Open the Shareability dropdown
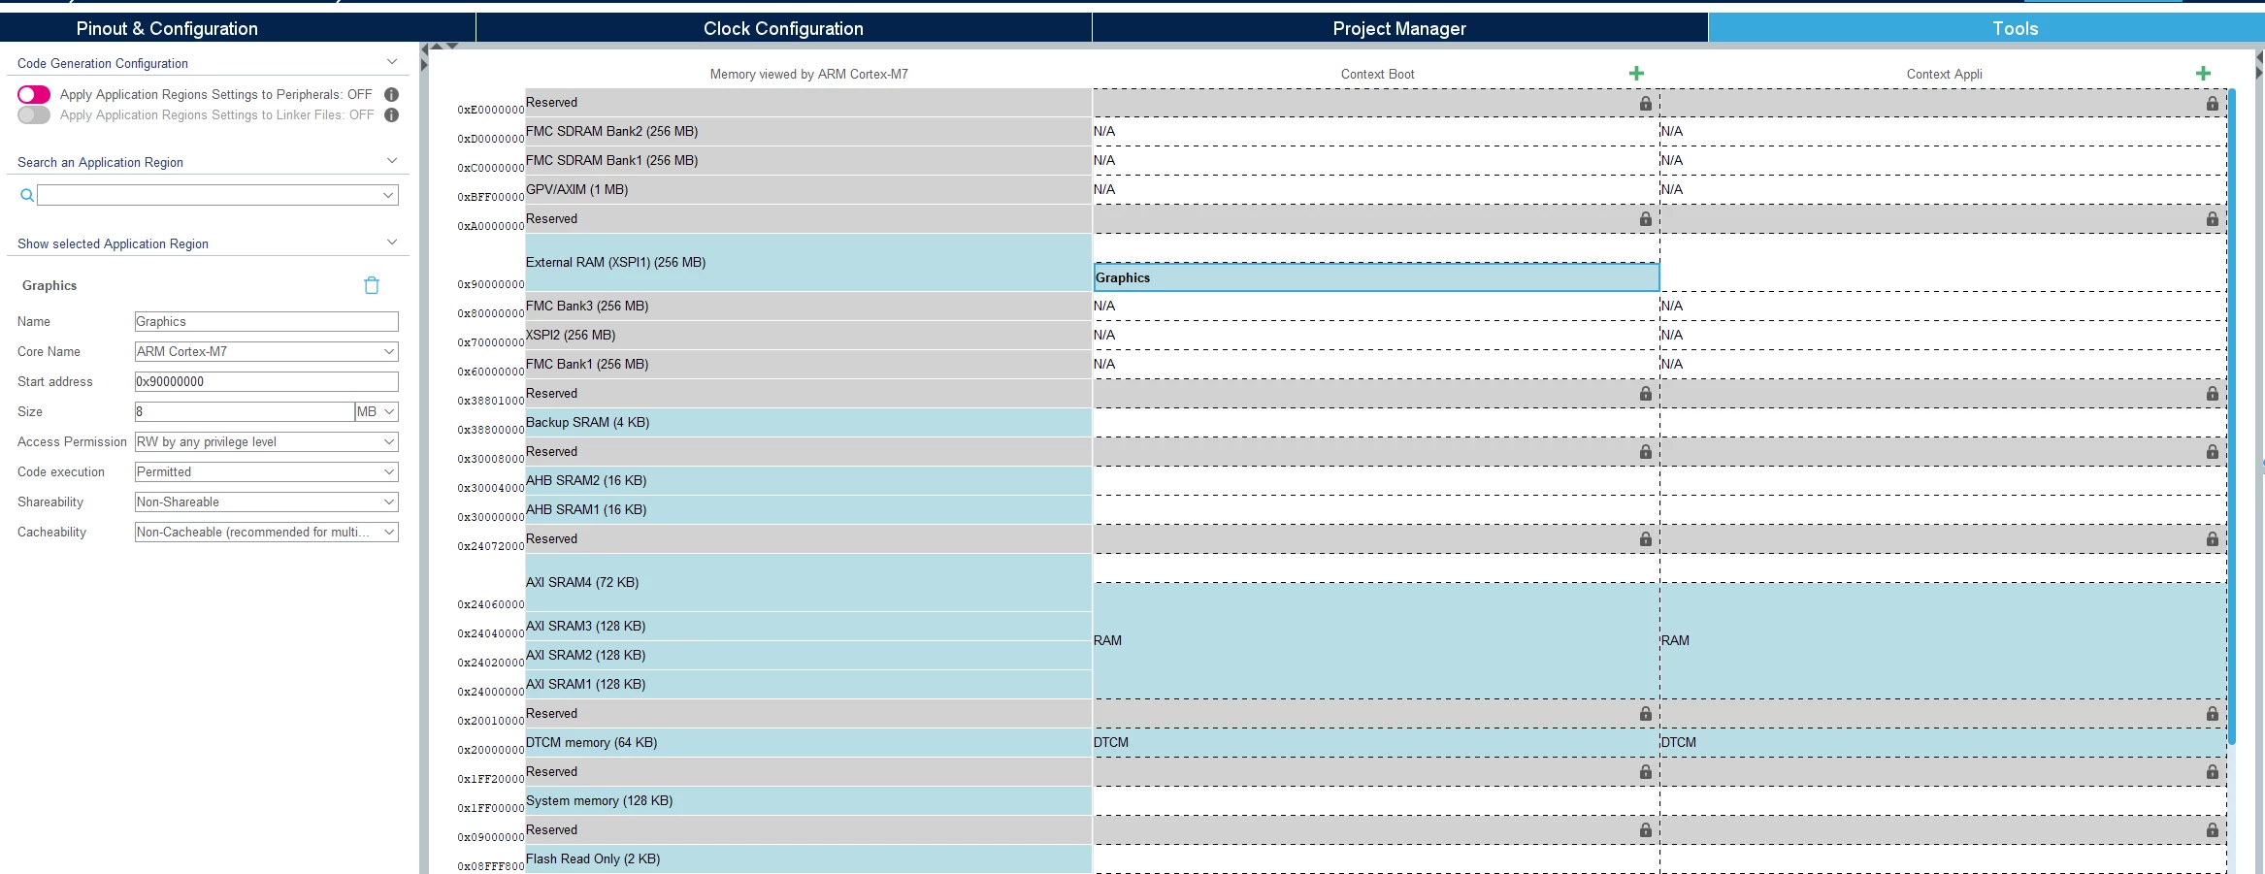Image resolution: width=2265 pixels, height=874 pixels. (x=267, y=502)
